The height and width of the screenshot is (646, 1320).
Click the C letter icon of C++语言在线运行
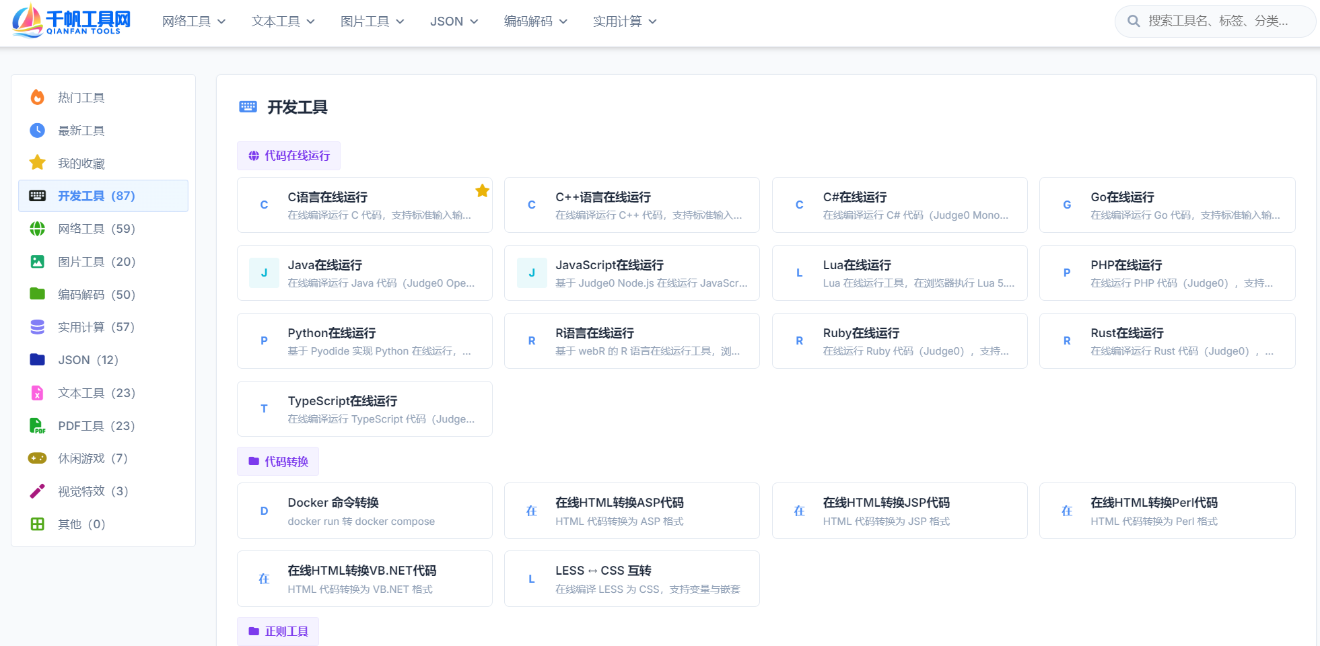(x=532, y=205)
